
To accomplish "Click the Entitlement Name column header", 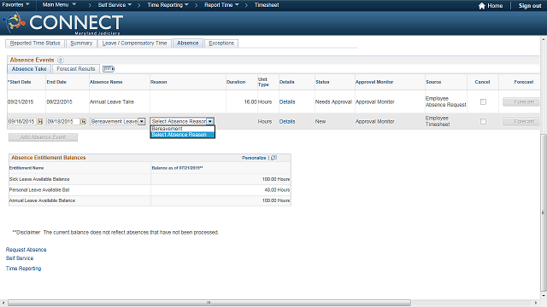I will (x=26, y=168).
